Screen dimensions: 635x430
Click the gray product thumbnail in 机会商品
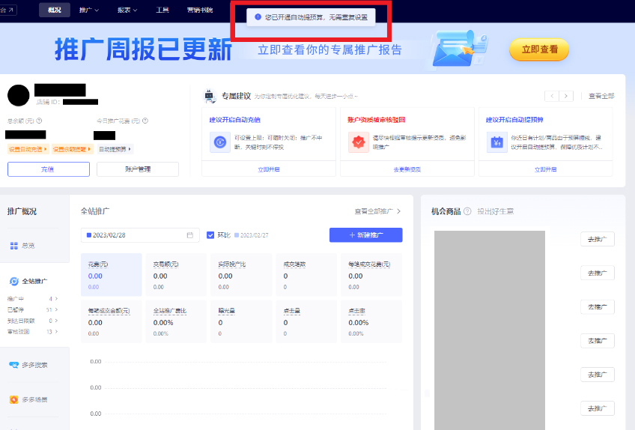tap(490, 330)
